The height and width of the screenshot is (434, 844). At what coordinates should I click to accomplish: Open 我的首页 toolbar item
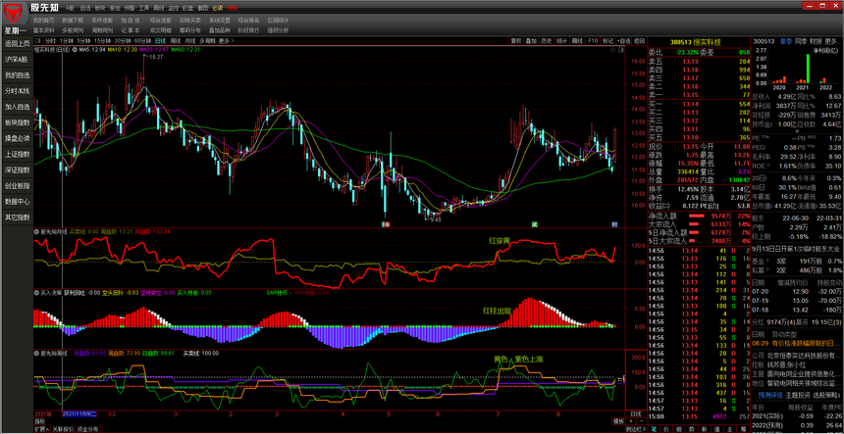(43, 20)
